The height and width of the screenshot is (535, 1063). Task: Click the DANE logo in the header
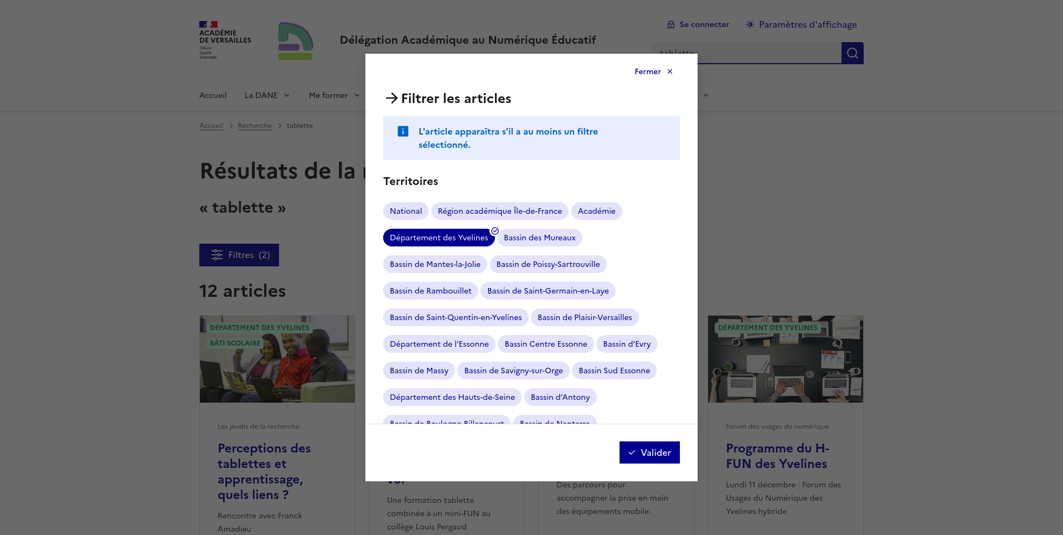295,41
